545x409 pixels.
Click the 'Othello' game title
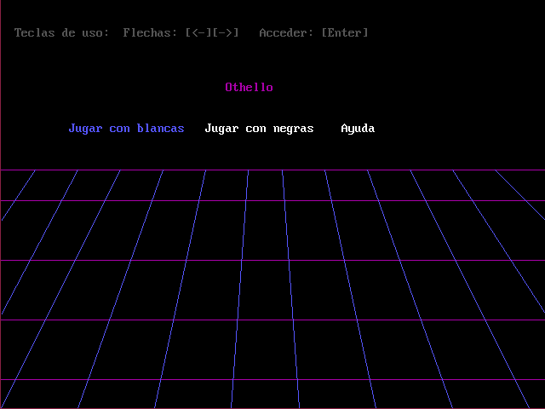(x=249, y=87)
